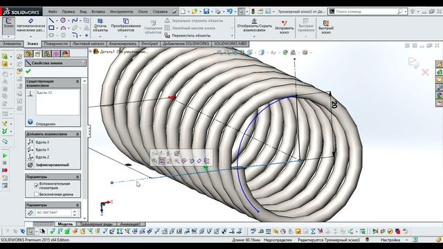The image size is (443, 249).
Task: Click the New document icon
Action: click(x=183, y=11)
